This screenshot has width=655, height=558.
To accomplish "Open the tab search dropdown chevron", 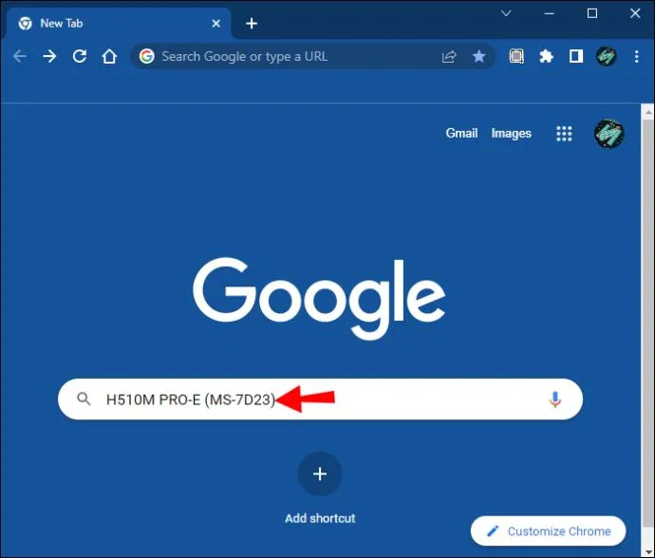I will coord(506,13).
